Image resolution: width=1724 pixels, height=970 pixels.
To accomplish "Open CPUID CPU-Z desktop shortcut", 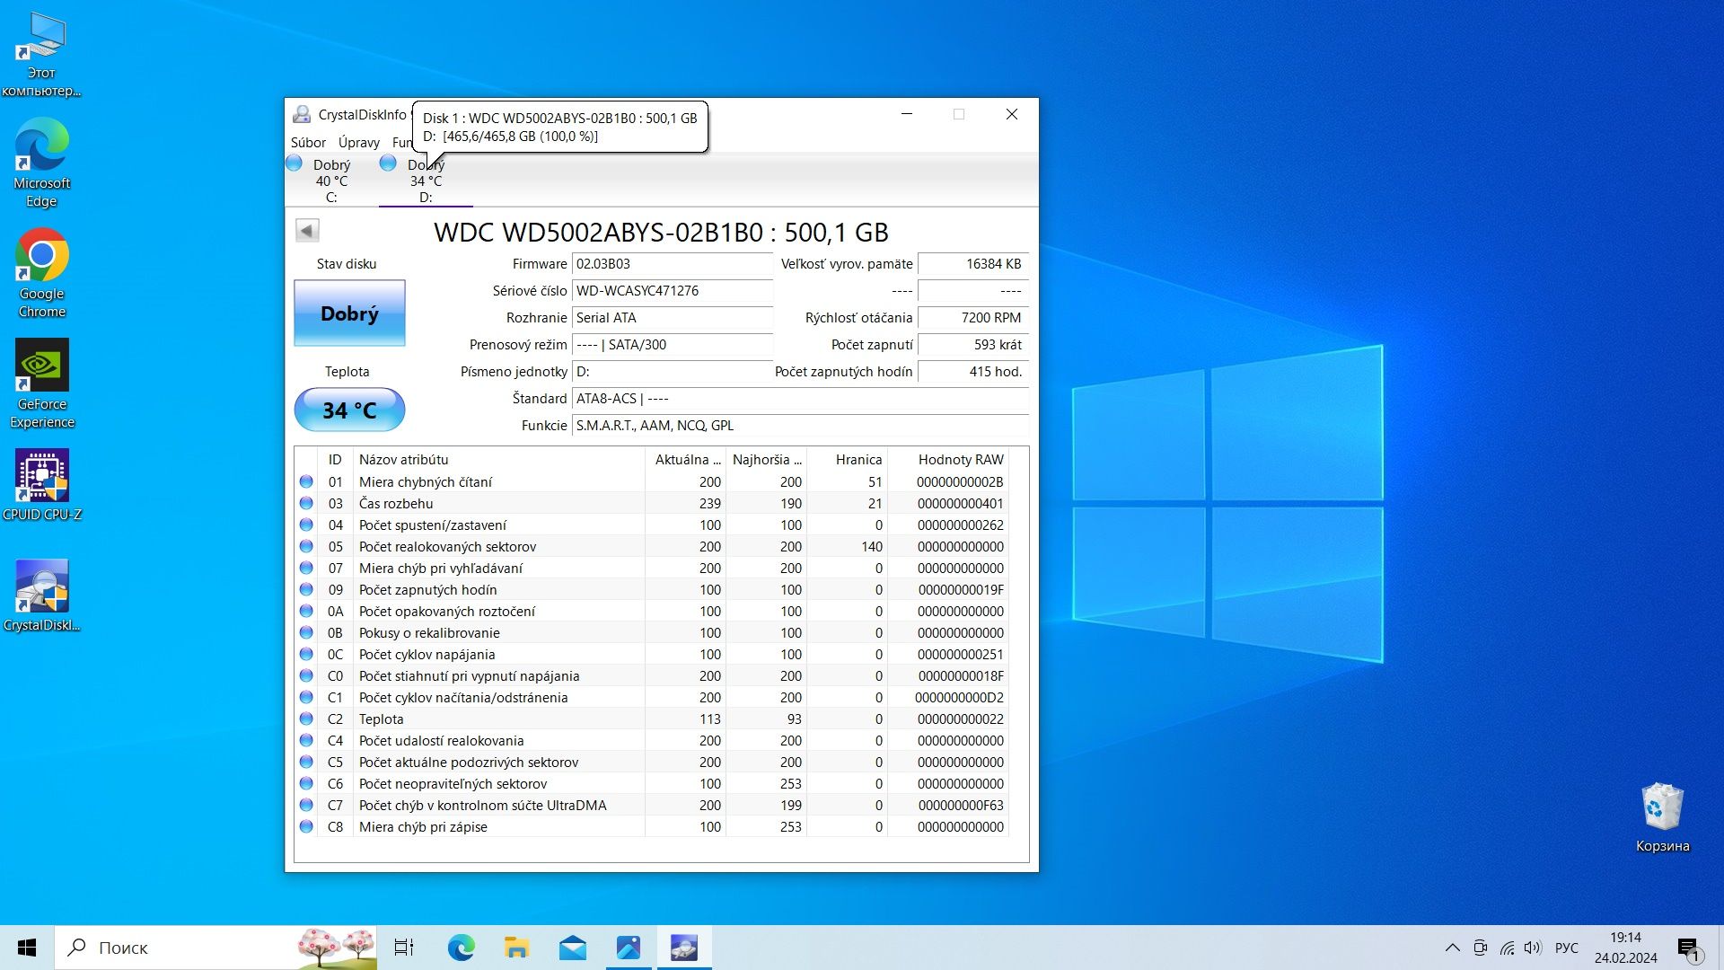I will click(x=41, y=486).
